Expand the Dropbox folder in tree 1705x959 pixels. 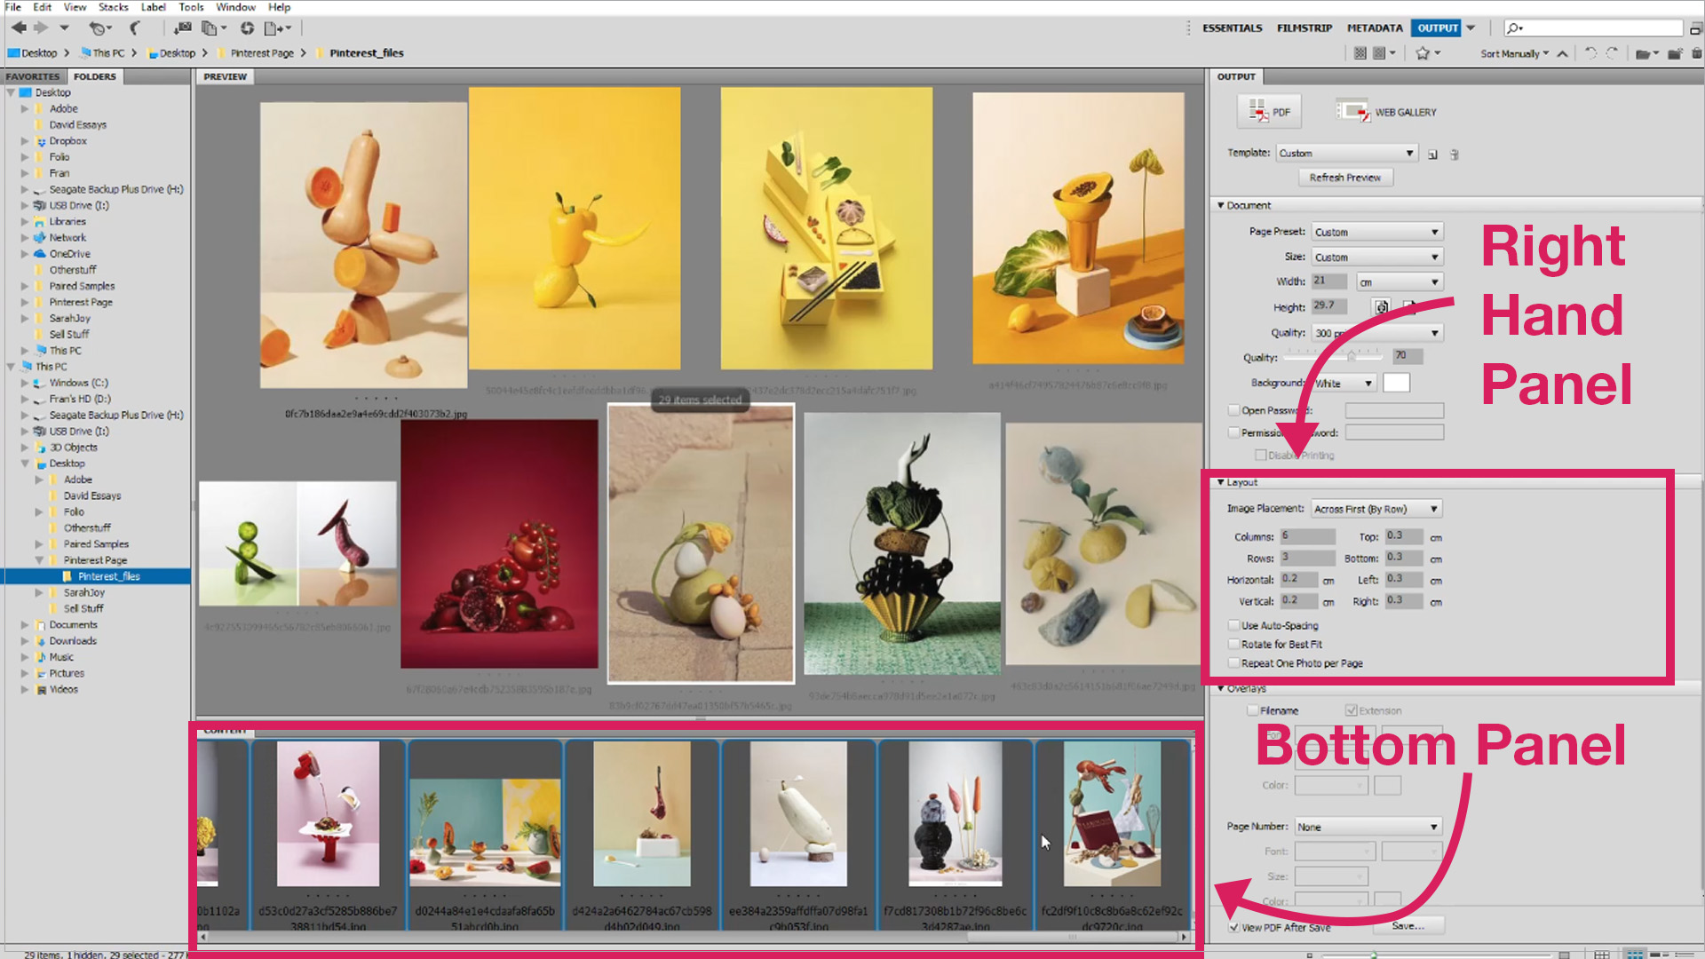click(x=25, y=141)
